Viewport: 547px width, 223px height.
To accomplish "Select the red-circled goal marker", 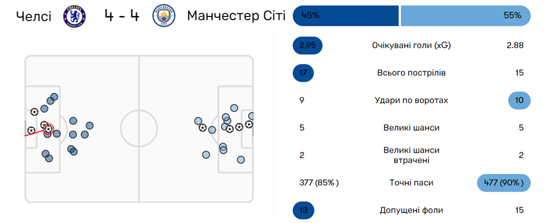I will tap(49, 129).
